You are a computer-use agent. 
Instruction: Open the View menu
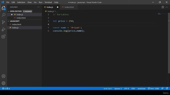(29, 2)
